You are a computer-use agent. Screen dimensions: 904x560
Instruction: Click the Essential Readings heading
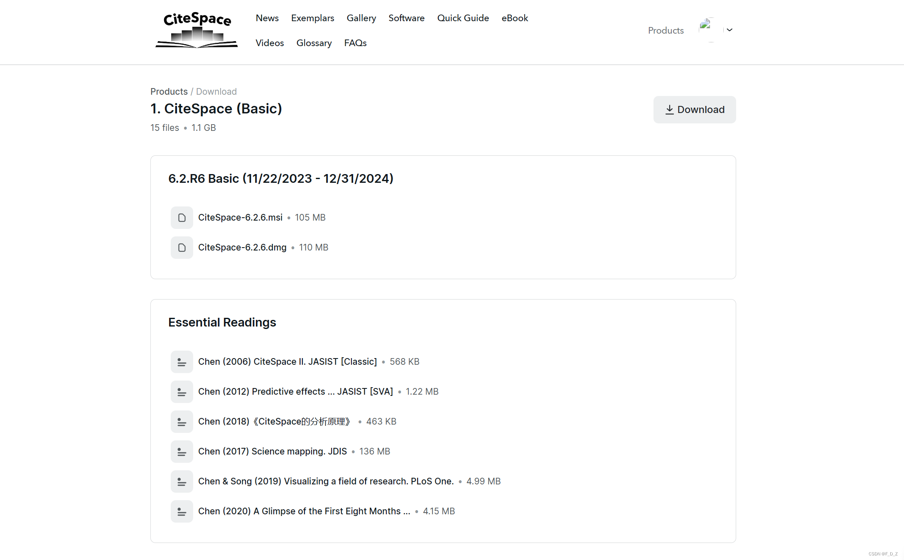coord(222,322)
